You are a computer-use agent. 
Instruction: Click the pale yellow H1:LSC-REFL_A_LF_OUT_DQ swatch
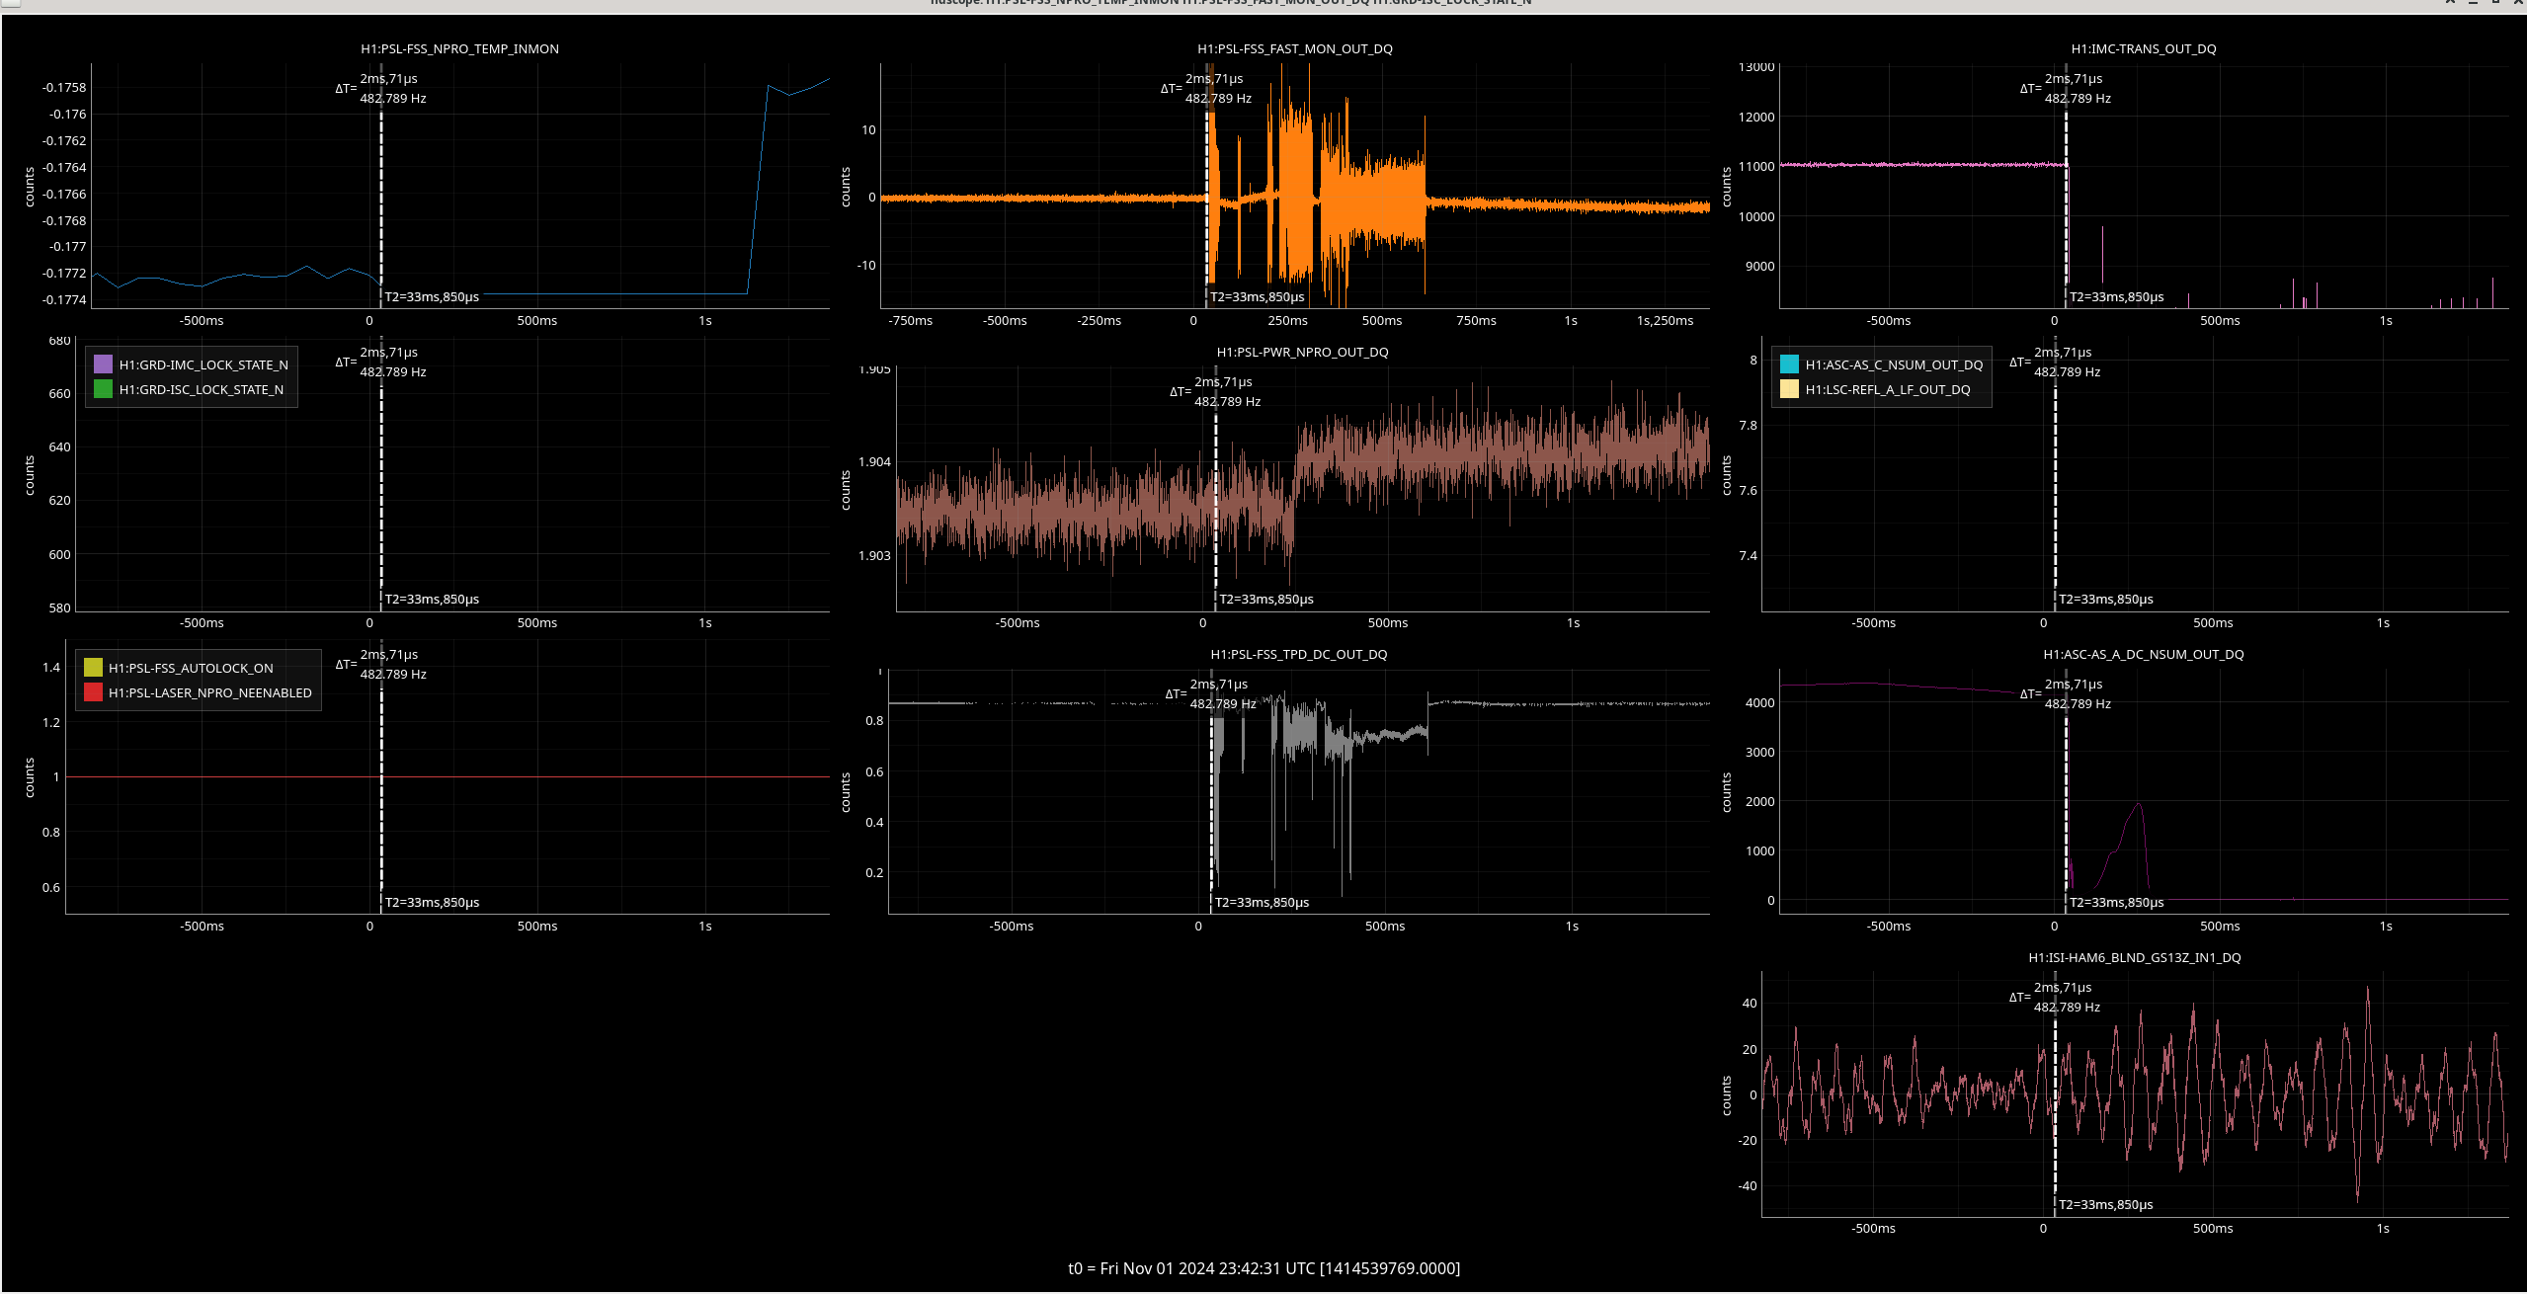click(1789, 389)
